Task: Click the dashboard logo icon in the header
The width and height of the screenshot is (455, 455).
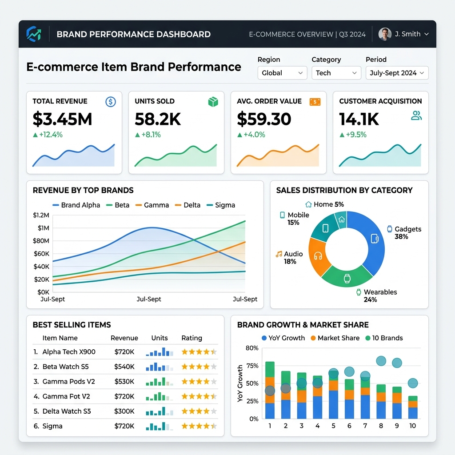Action: (x=34, y=34)
